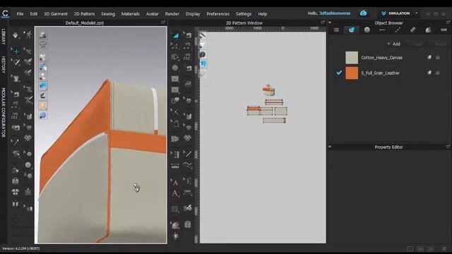Select the small 3D bag thumbnail in 2D window
This screenshot has height=254, width=452.
pyautogui.click(x=268, y=90)
